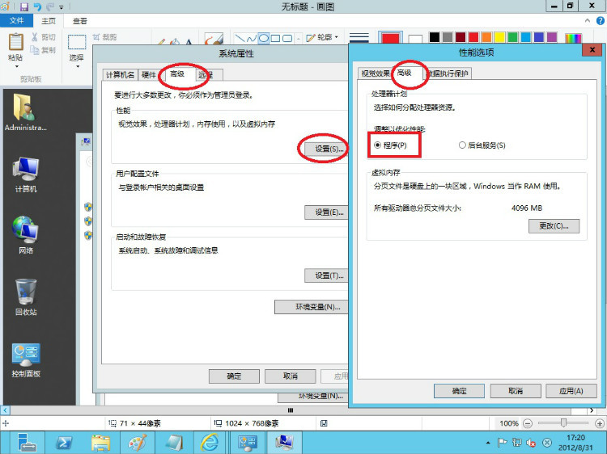Click the 4096 MB paging file value
The height and width of the screenshot is (454, 607).
pos(527,208)
